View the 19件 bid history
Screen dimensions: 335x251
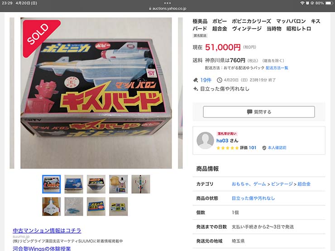tap(206, 80)
